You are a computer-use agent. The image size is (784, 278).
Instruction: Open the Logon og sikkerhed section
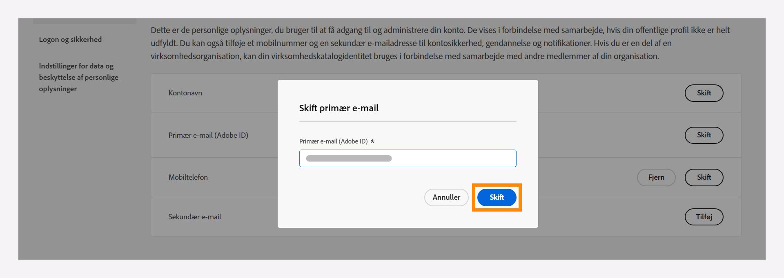70,40
